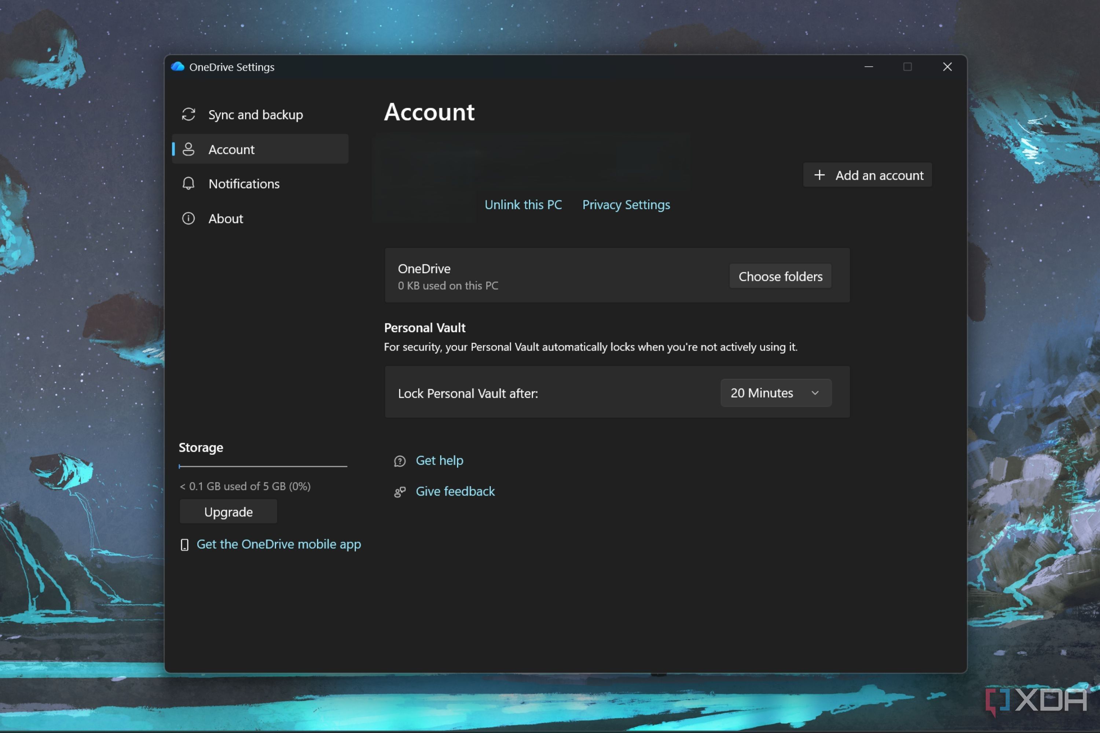Click the Storage heading in sidebar

(x=201, y=447)
